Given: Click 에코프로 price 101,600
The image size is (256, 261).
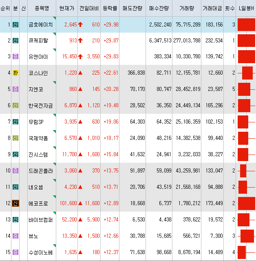Looking at the screenshot, I should 68,203.
